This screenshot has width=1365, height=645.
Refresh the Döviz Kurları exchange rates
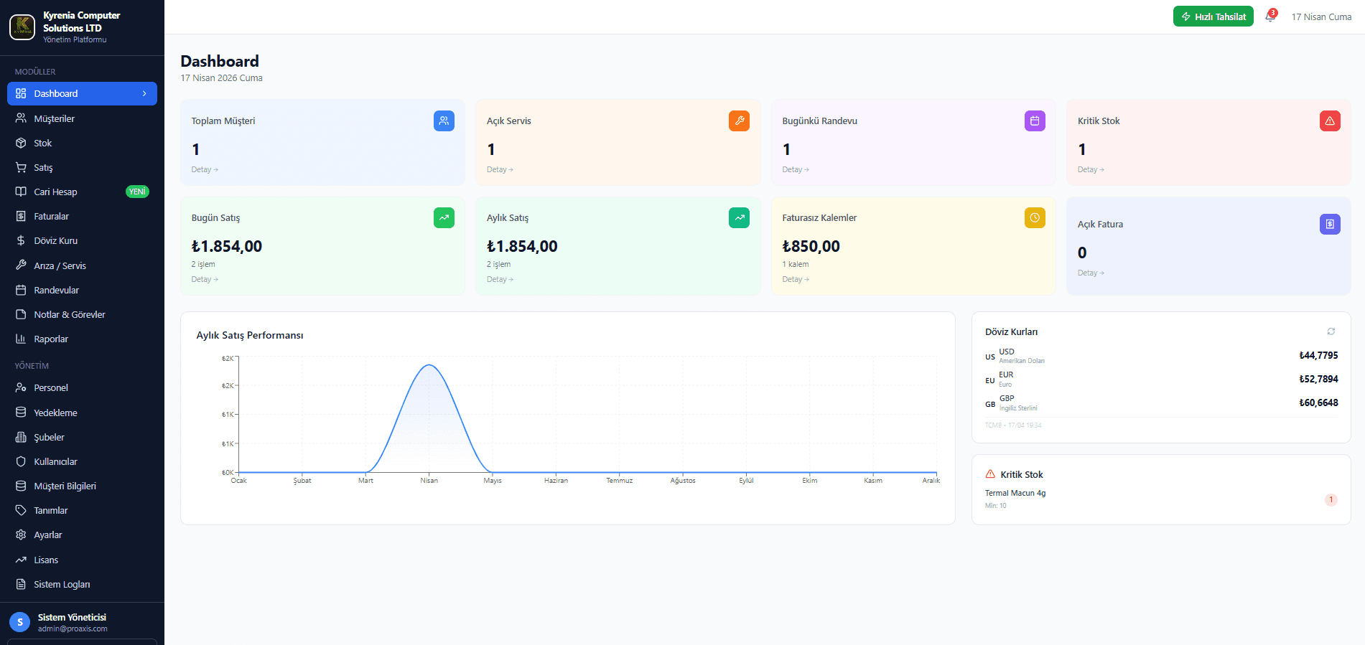pos(1331,331)
